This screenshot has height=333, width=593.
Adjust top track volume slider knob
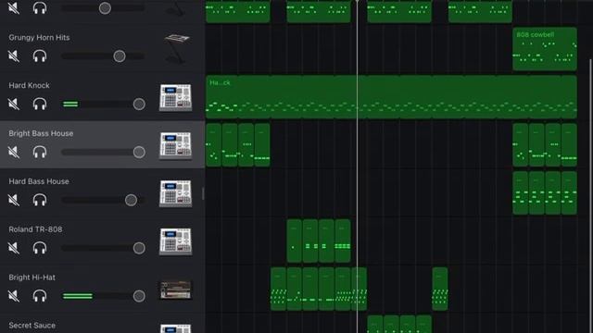pos(105,8)
